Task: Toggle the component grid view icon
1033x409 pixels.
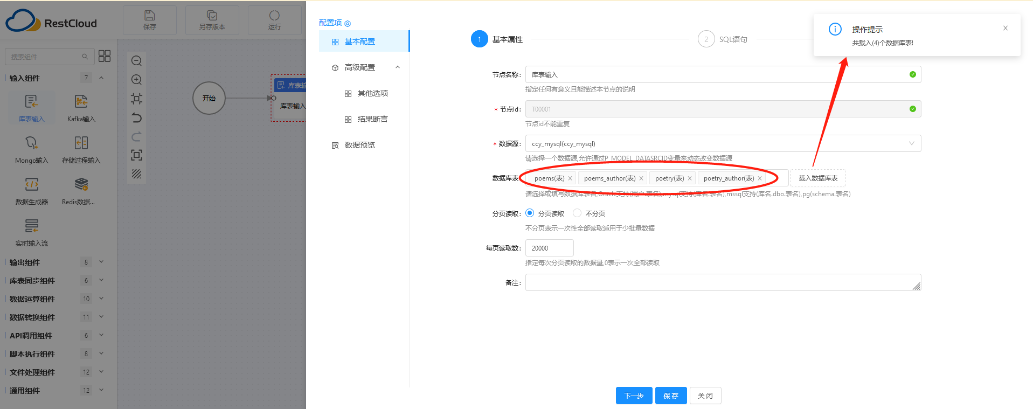Action: 105,56
